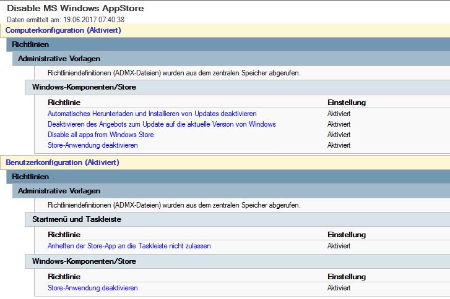Click Aktiviert value for 'Deaktivieren des Angebots' policy
Screen dimensions: 450x299
coord(339,124)
